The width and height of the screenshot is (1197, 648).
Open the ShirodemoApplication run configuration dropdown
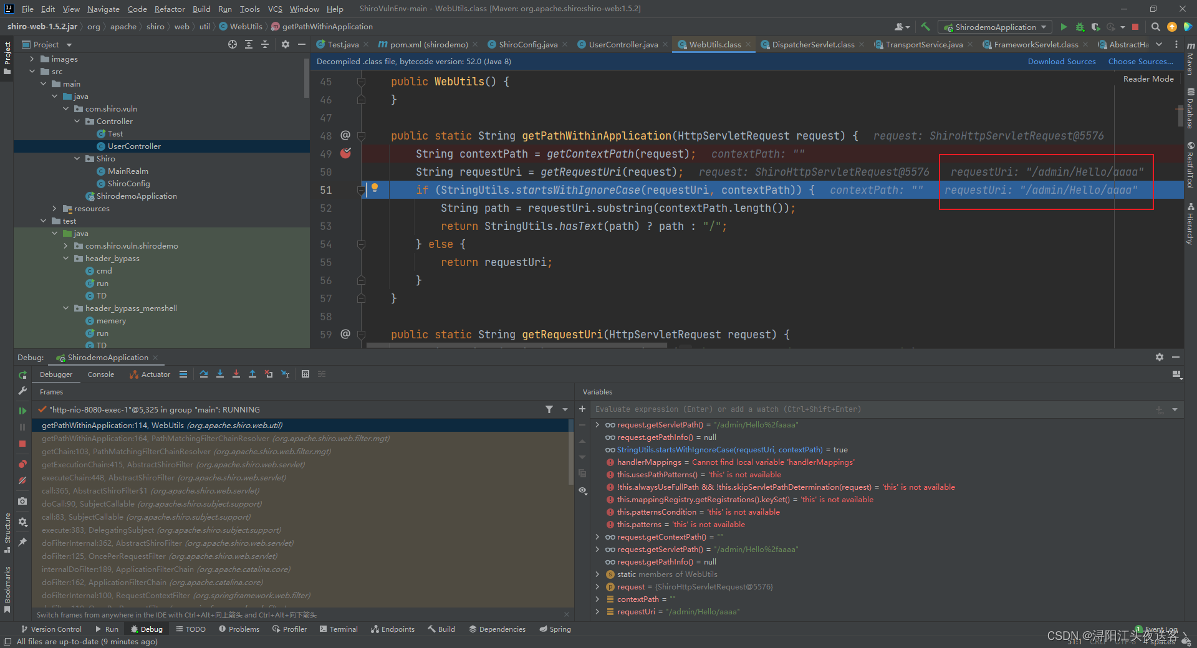point(995,27)
